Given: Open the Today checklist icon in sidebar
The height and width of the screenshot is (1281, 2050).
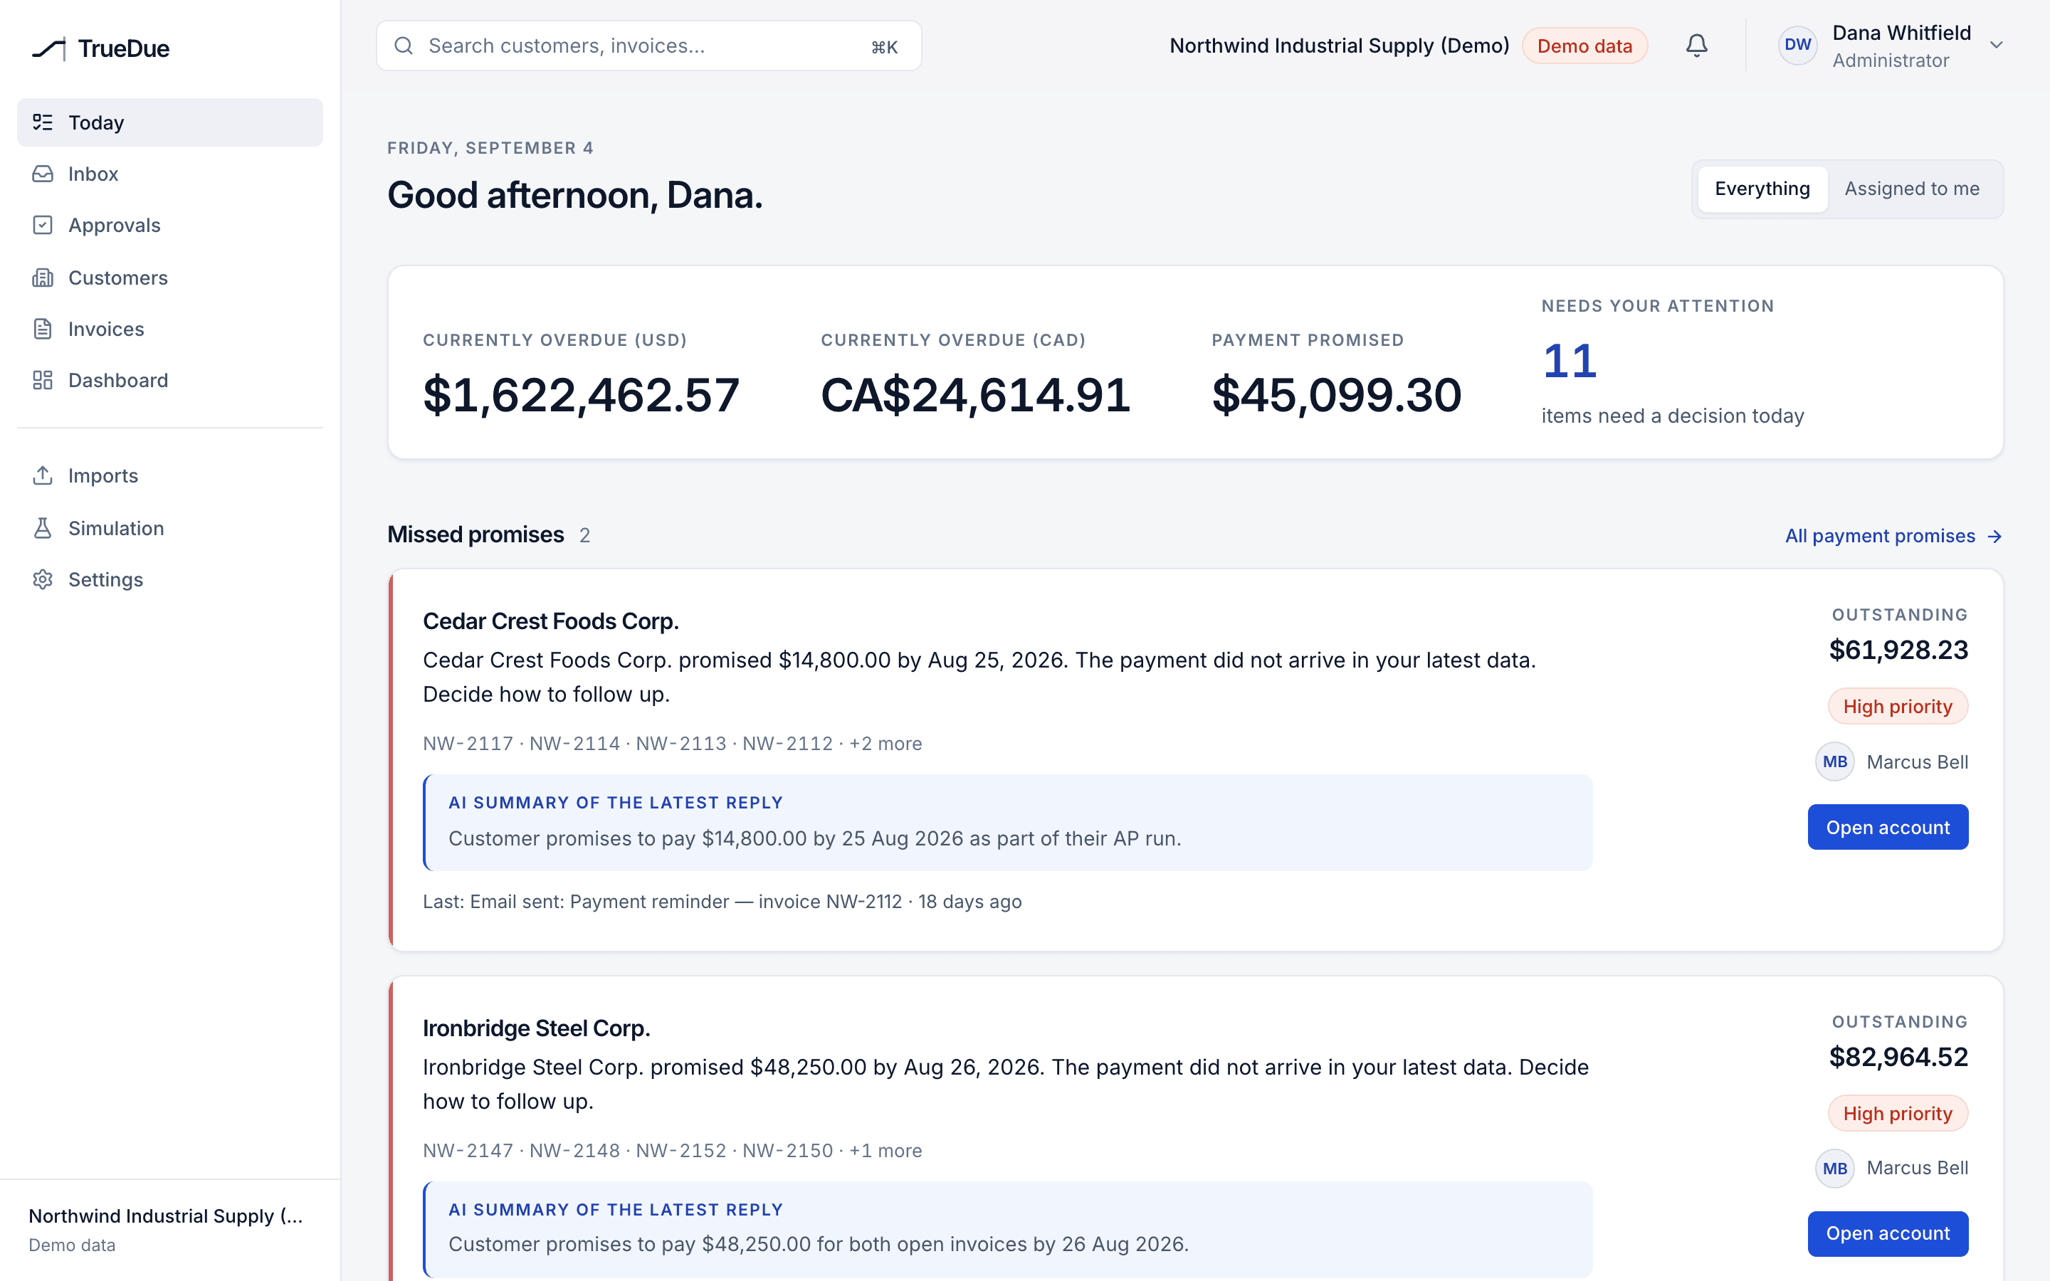Looking at the screenshot, I should tap(43, 122).
